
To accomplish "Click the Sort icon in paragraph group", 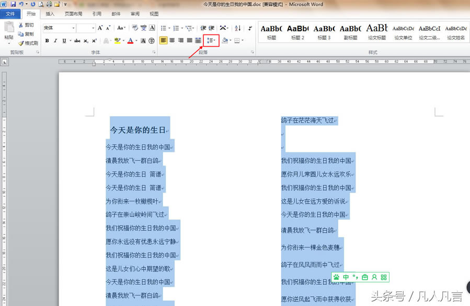I will (x=238, y=28).
